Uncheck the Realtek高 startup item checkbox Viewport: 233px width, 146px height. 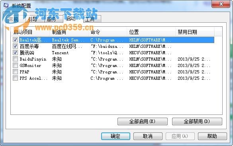[x=15, y=40]
